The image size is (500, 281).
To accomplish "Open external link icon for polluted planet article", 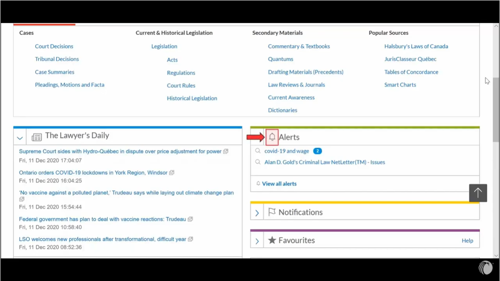I will (x=22, y=199).
